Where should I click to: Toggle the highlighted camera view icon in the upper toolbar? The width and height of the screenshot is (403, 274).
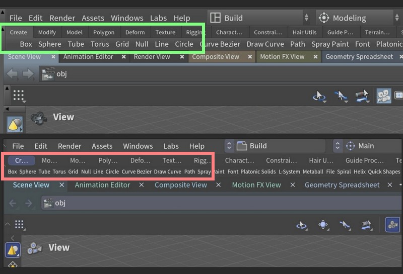point(384,96)
